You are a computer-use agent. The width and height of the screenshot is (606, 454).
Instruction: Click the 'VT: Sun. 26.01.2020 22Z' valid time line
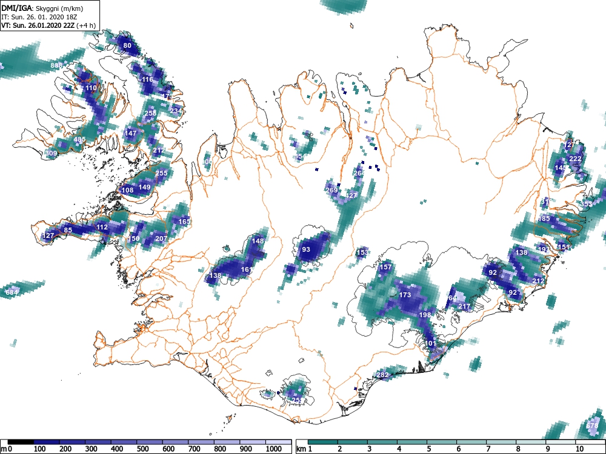coord(48,25)
